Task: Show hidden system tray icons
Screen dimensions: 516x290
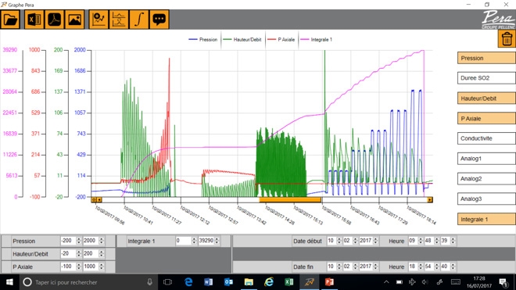Action: click(386, 282)
